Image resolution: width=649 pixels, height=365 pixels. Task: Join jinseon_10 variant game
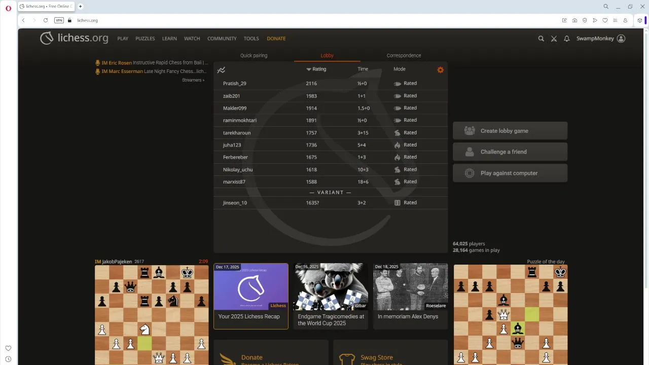point(331,203)
